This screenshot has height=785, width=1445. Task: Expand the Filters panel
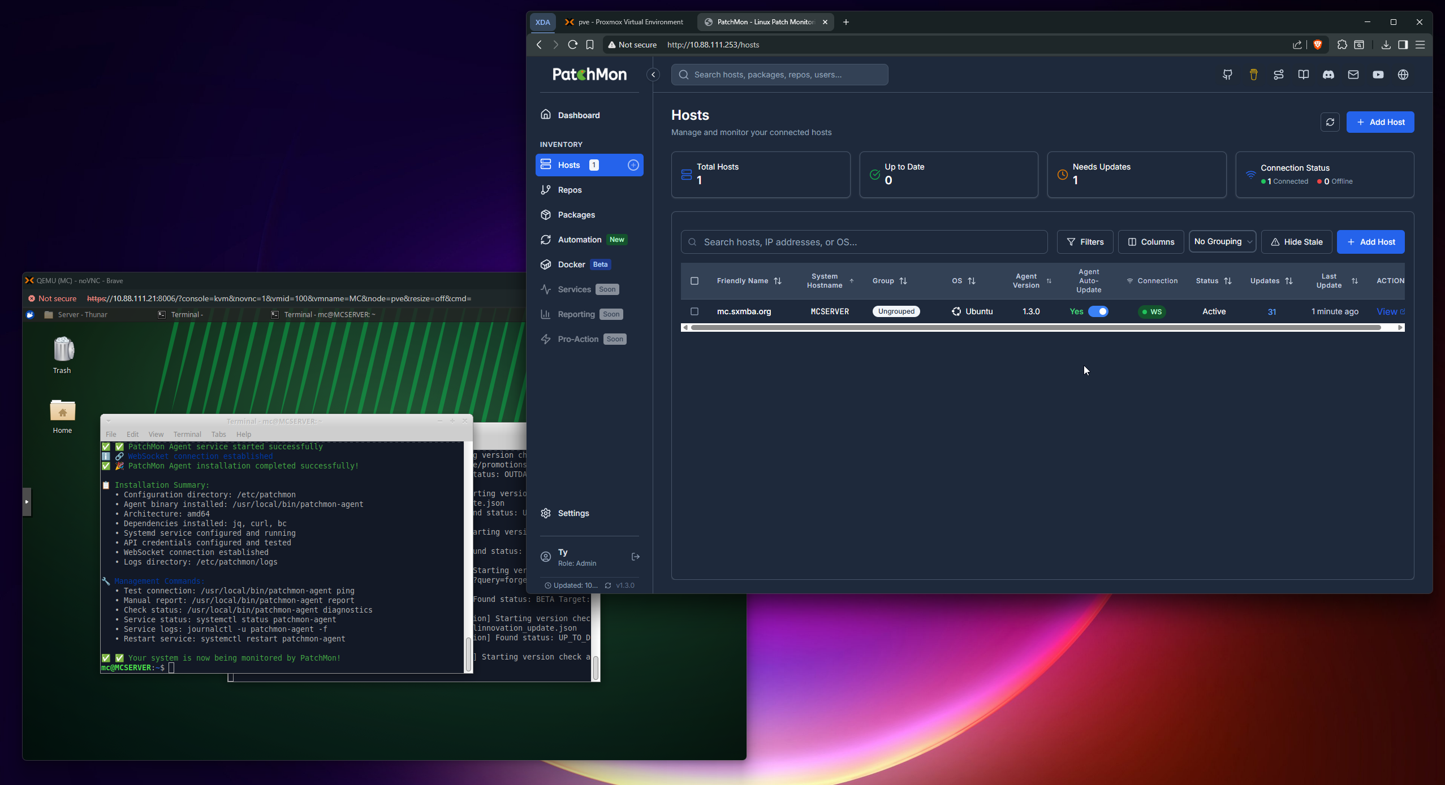[x=1085, y=242]
